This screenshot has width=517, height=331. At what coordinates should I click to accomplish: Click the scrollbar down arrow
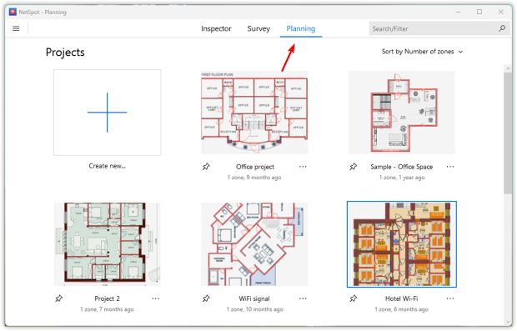pyautogui.click(x=508, y=322)
